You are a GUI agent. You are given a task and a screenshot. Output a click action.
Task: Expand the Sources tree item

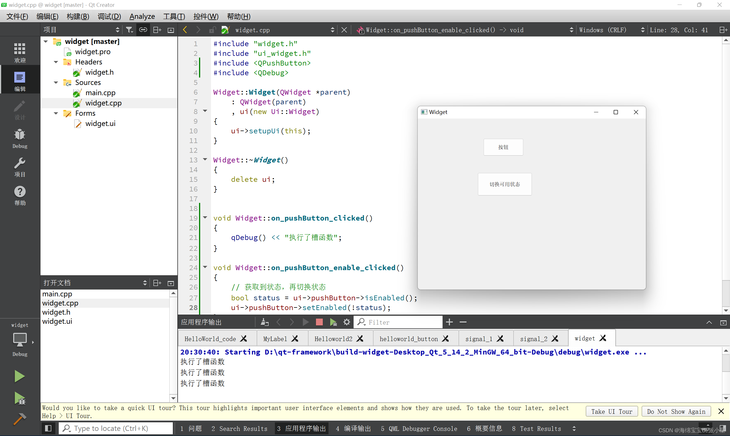click(56, 82)
